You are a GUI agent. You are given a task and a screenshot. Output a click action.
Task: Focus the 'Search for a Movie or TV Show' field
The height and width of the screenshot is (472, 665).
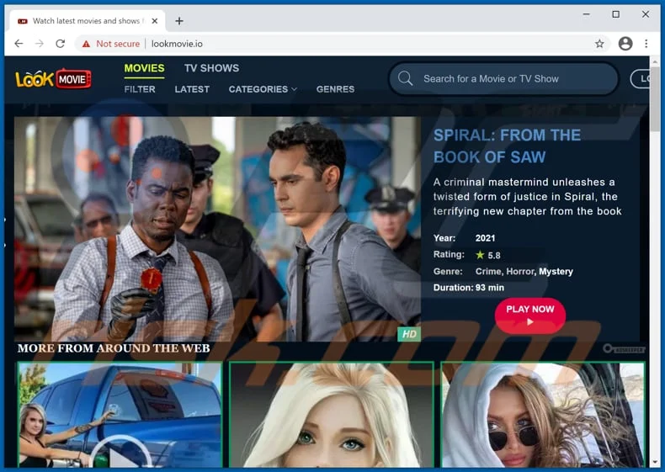point(503,78)
